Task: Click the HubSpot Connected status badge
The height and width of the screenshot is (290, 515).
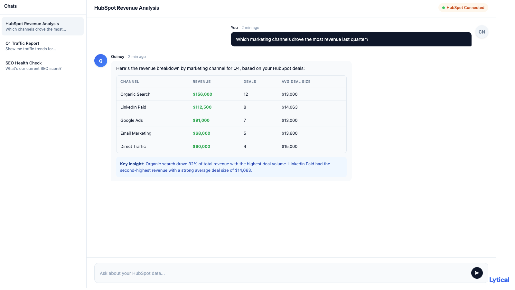Action: point(463,8)
